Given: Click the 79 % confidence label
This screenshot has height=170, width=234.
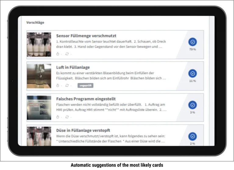Looking at the screenshot, I should point(192,49).
